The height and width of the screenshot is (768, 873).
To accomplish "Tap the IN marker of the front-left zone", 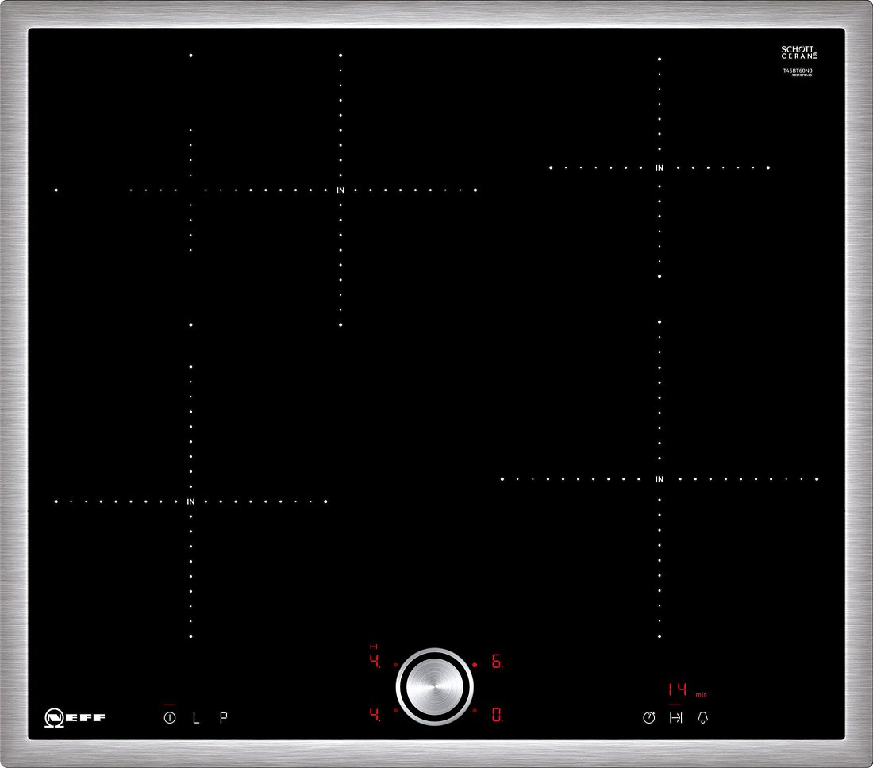I will click(190, 501).
